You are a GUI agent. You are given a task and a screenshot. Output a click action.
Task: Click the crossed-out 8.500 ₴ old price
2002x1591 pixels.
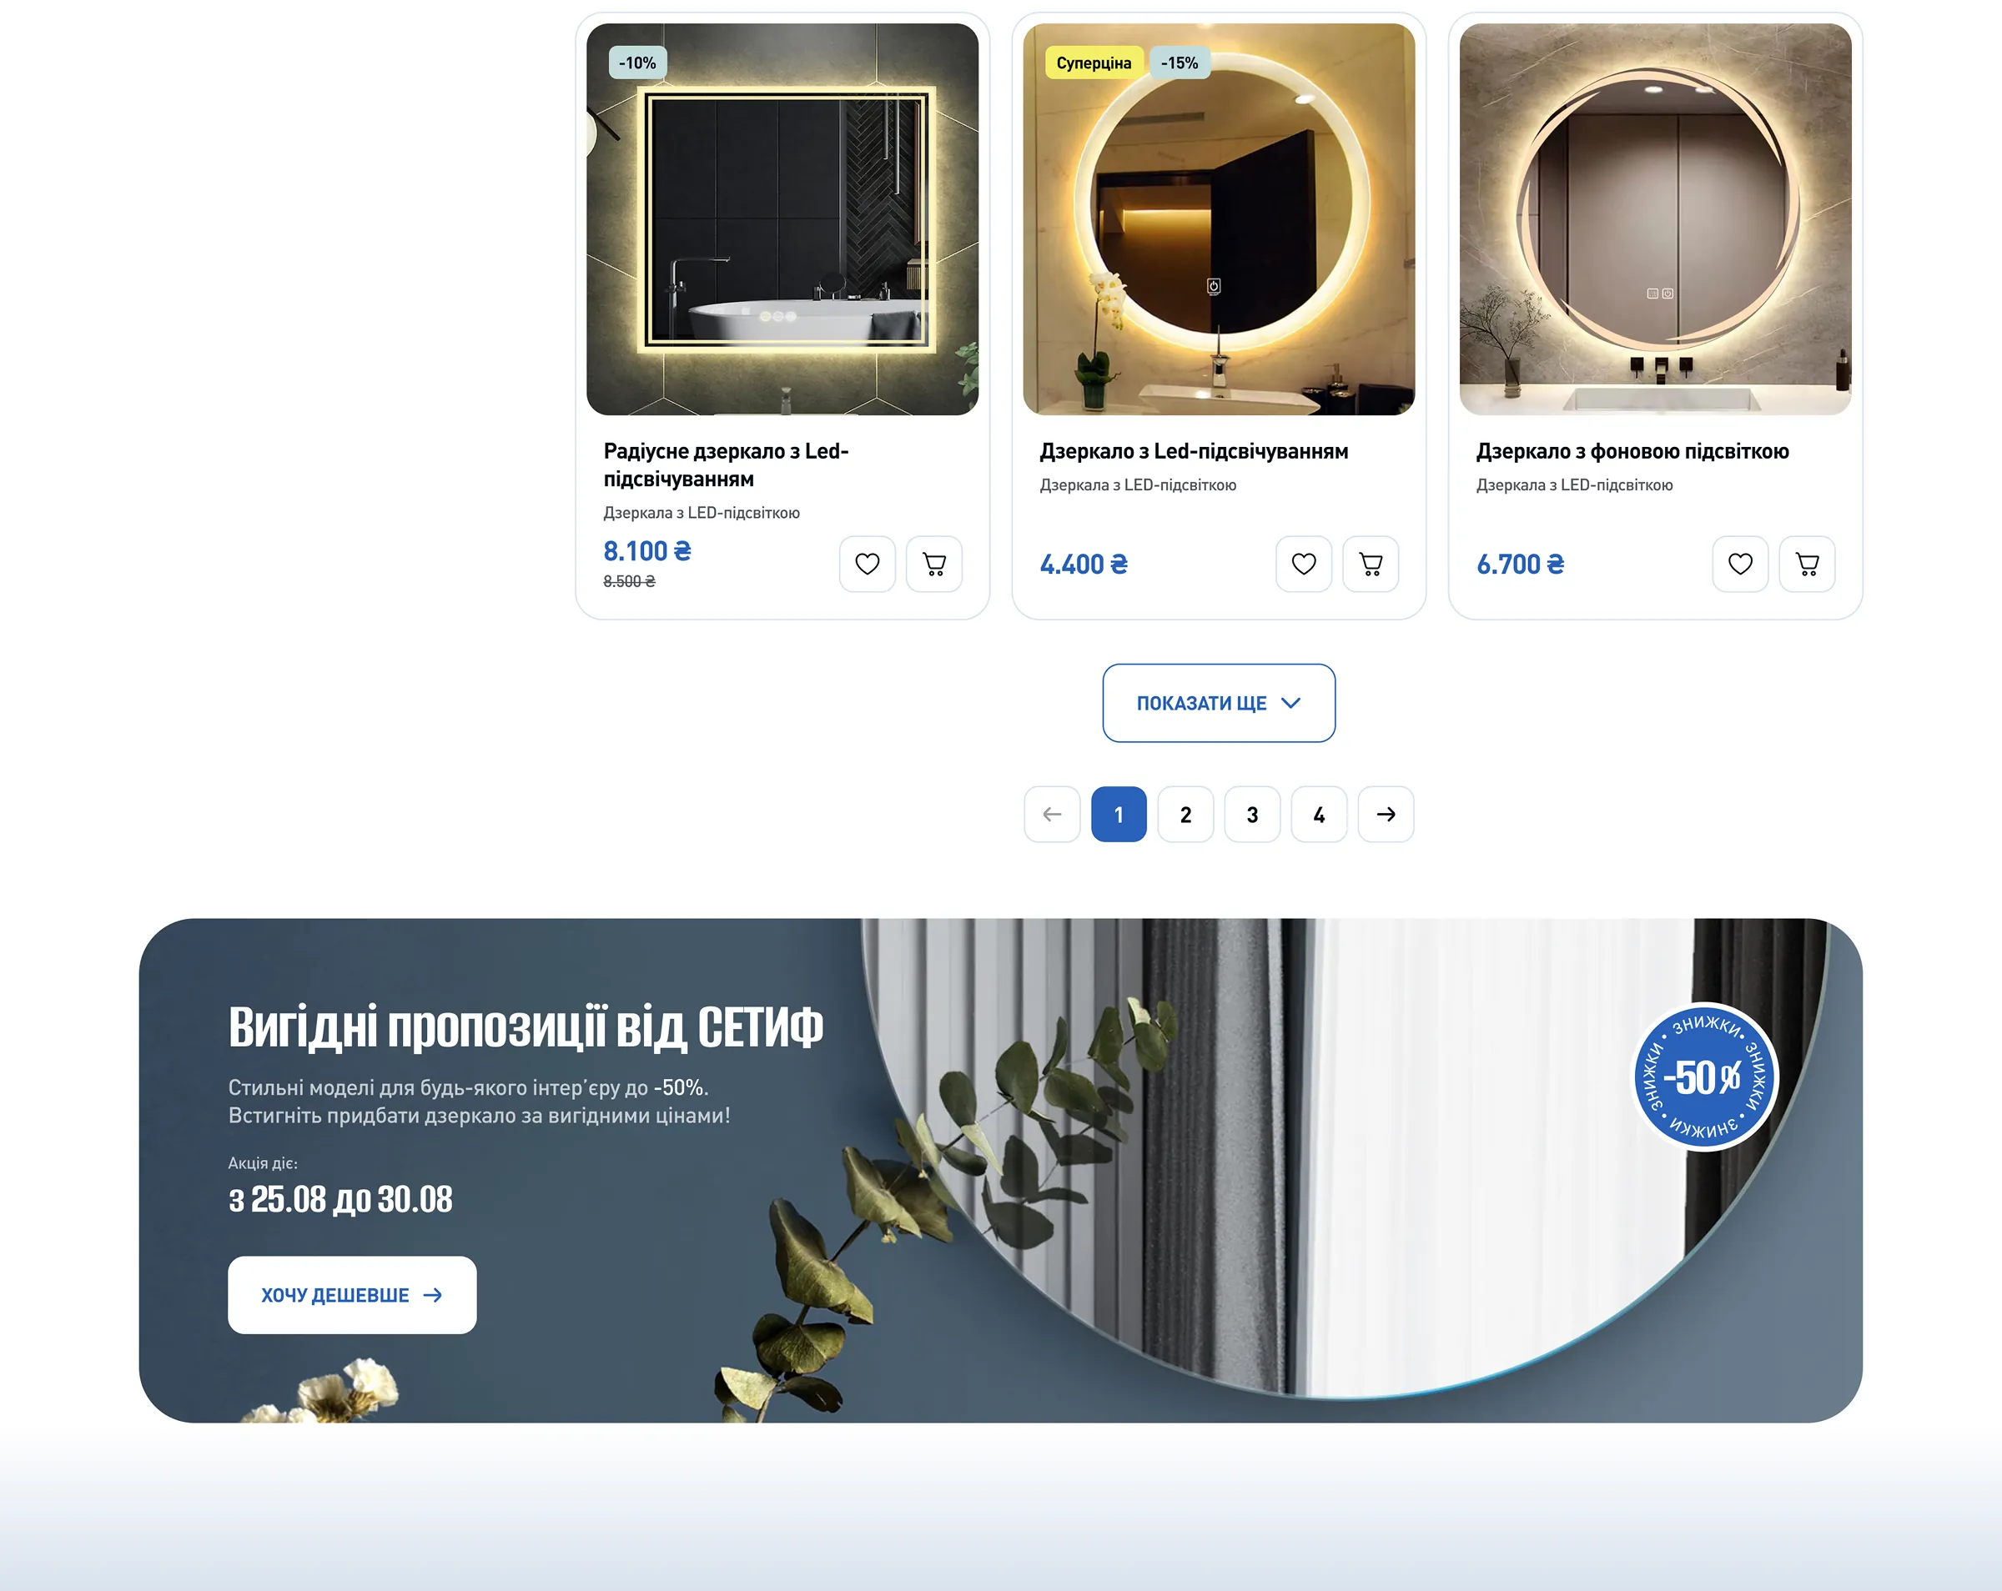pyautogui.click(x=629, y=581)
